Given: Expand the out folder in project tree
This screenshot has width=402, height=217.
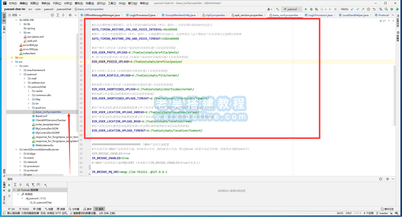Looking at the screenshot, I should click(x=12, y=57).
